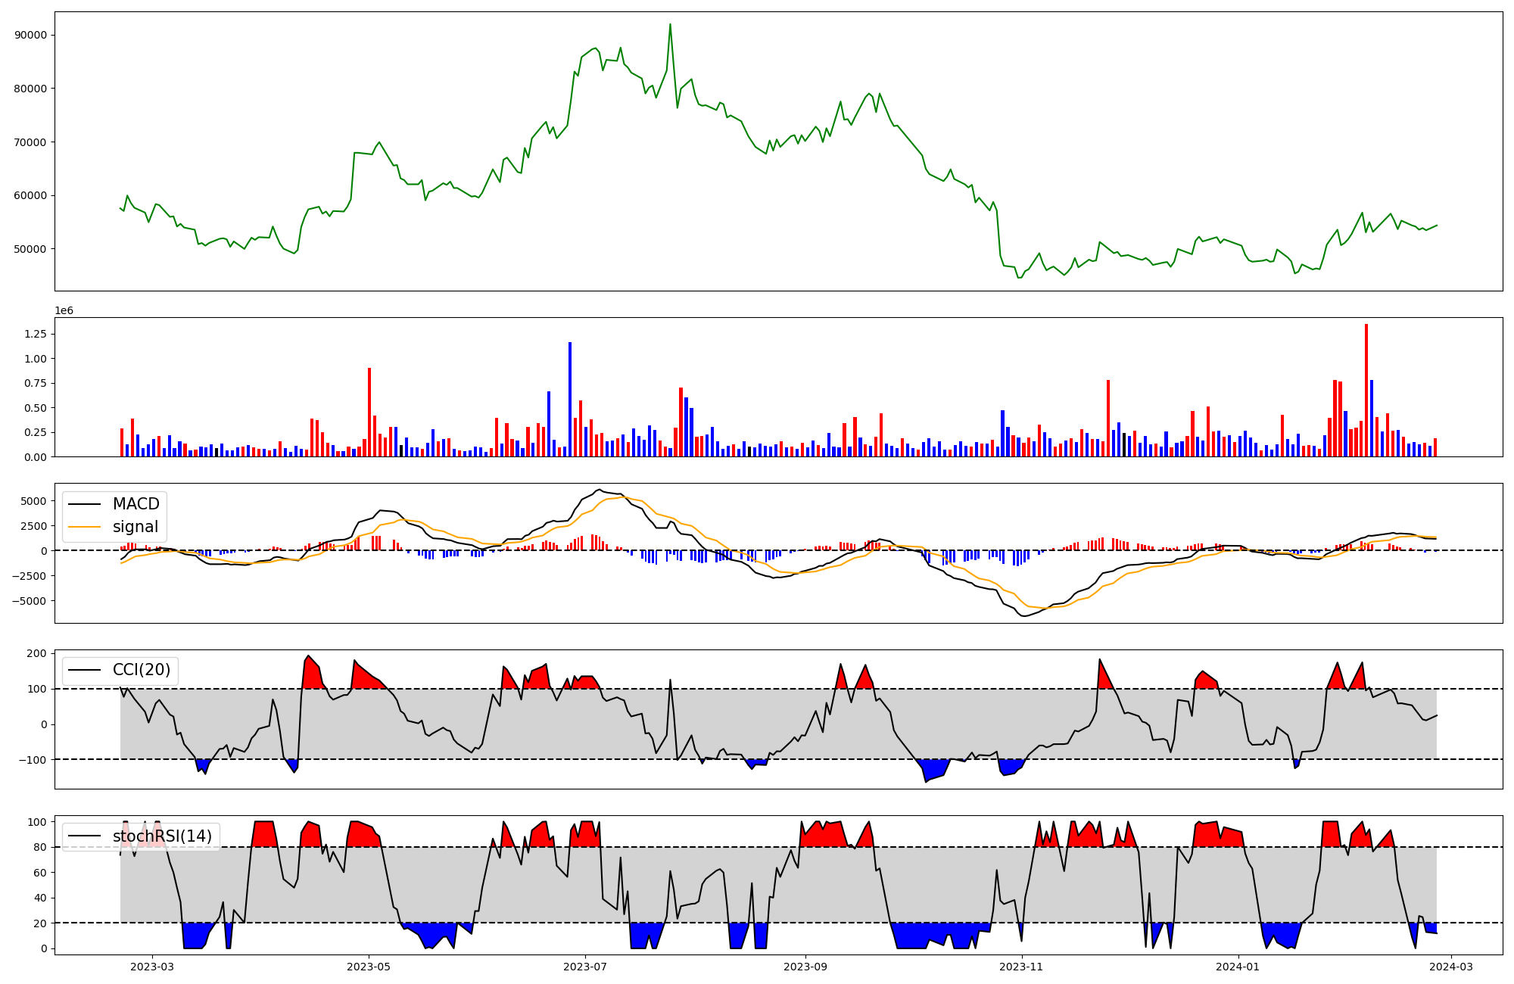
Task: Click the 2023-03 x-axis date label
Action: click(x=152, y=967)
